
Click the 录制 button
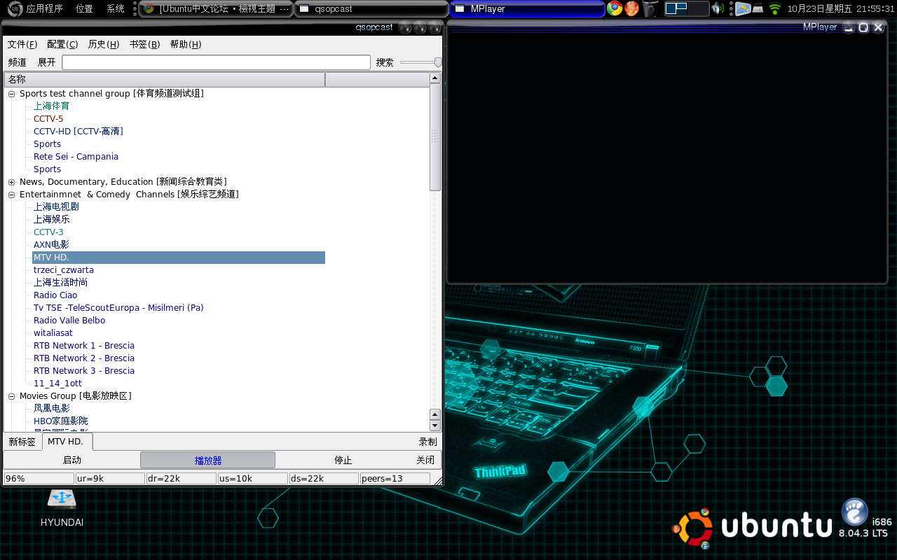427,442
